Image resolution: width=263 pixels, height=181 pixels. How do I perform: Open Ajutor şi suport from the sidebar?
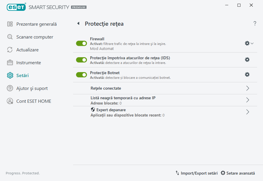point(10,88)
